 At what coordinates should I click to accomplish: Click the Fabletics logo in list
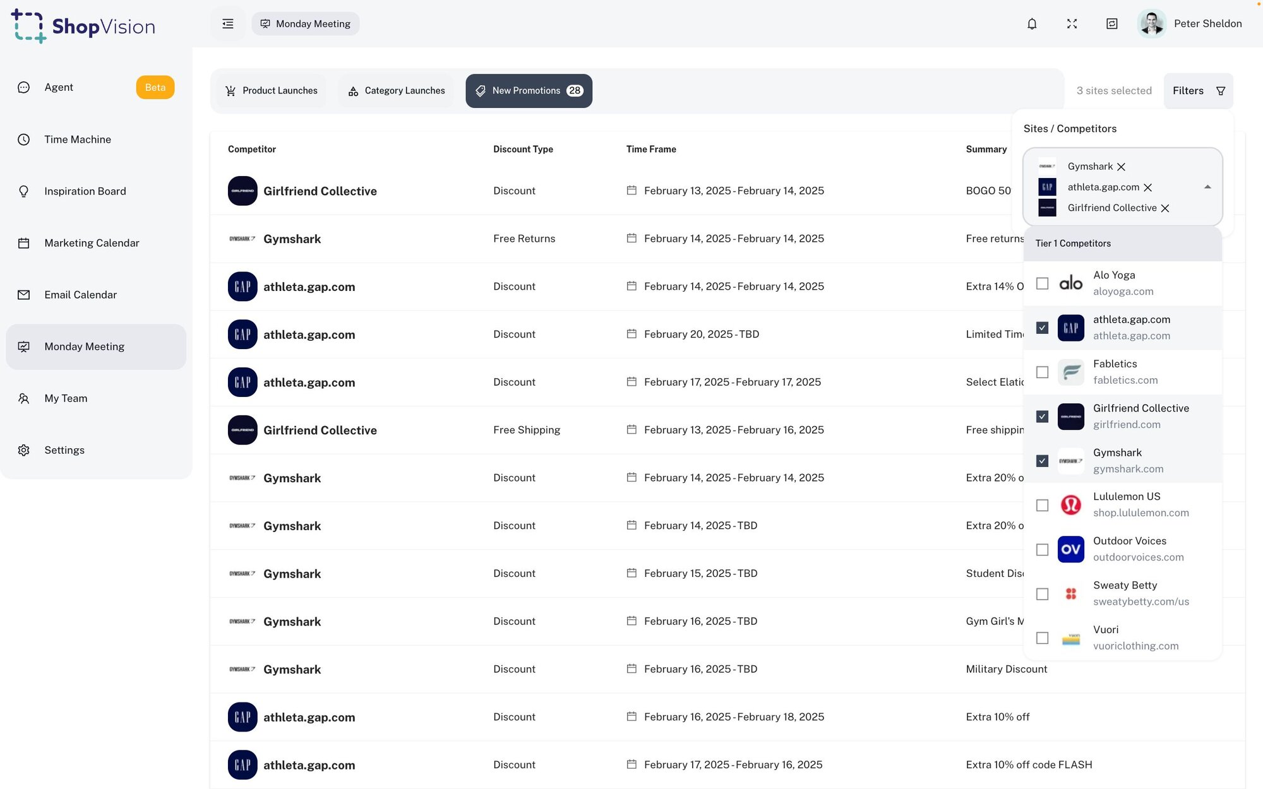coord(1071,372)
